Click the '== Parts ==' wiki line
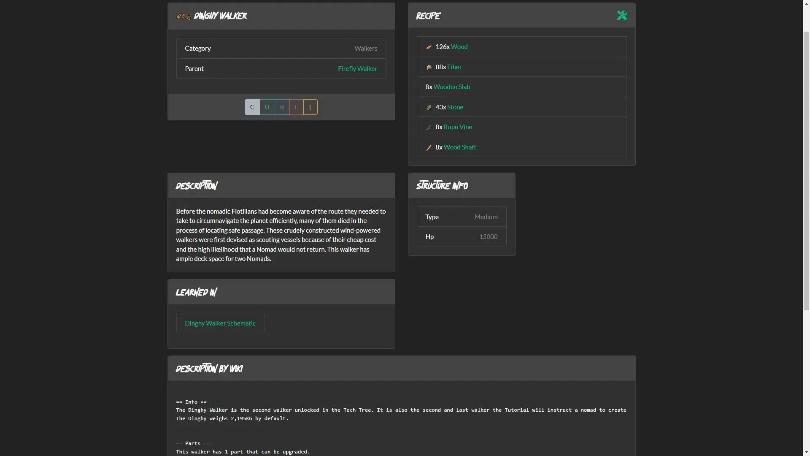 [x=193, y=443]
